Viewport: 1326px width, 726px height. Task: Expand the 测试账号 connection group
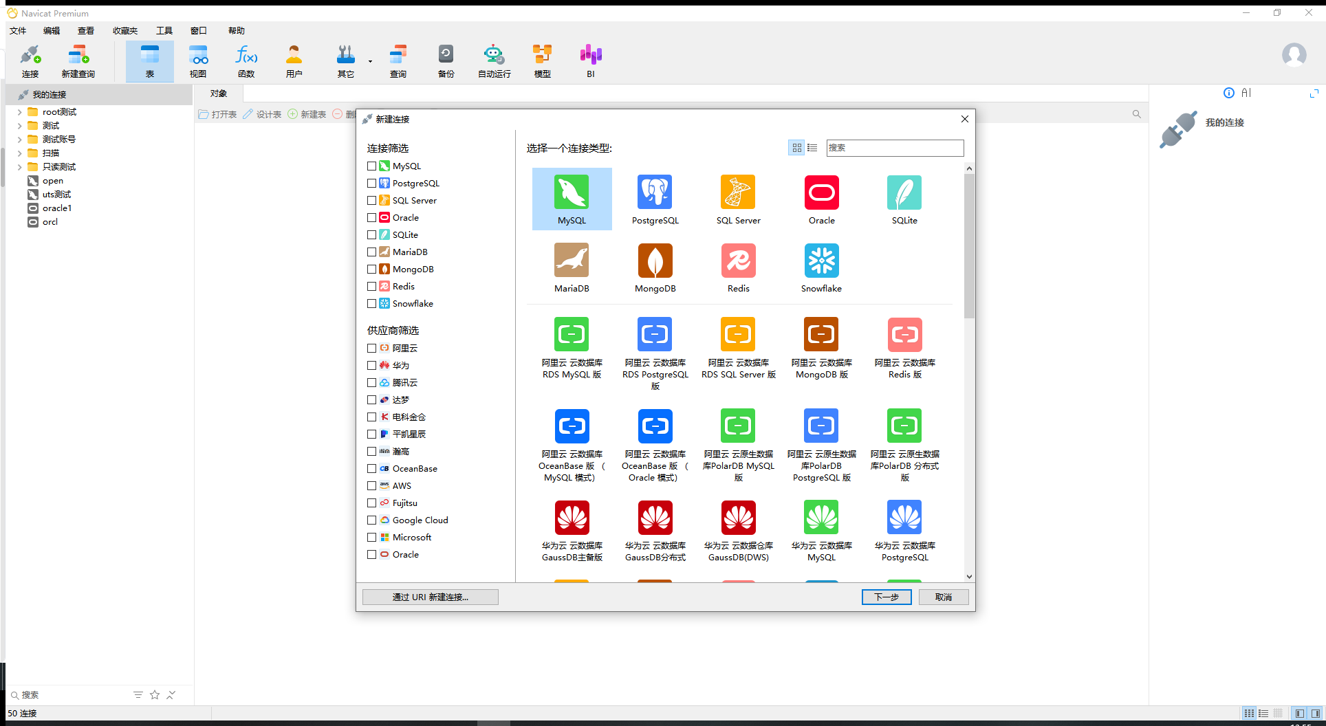pyautogui.click(x=19, y=140)
